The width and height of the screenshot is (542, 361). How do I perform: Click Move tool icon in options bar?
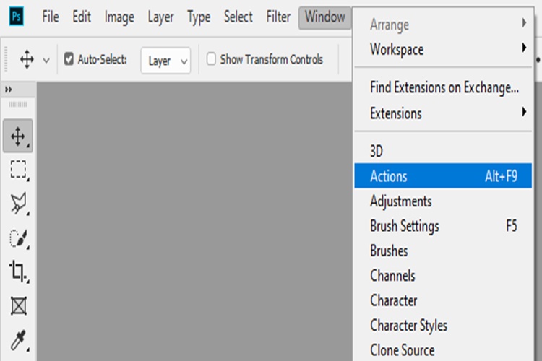27,59
